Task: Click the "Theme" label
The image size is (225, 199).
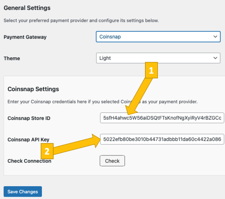Action: pyautogui.click(x=12, y=58)
